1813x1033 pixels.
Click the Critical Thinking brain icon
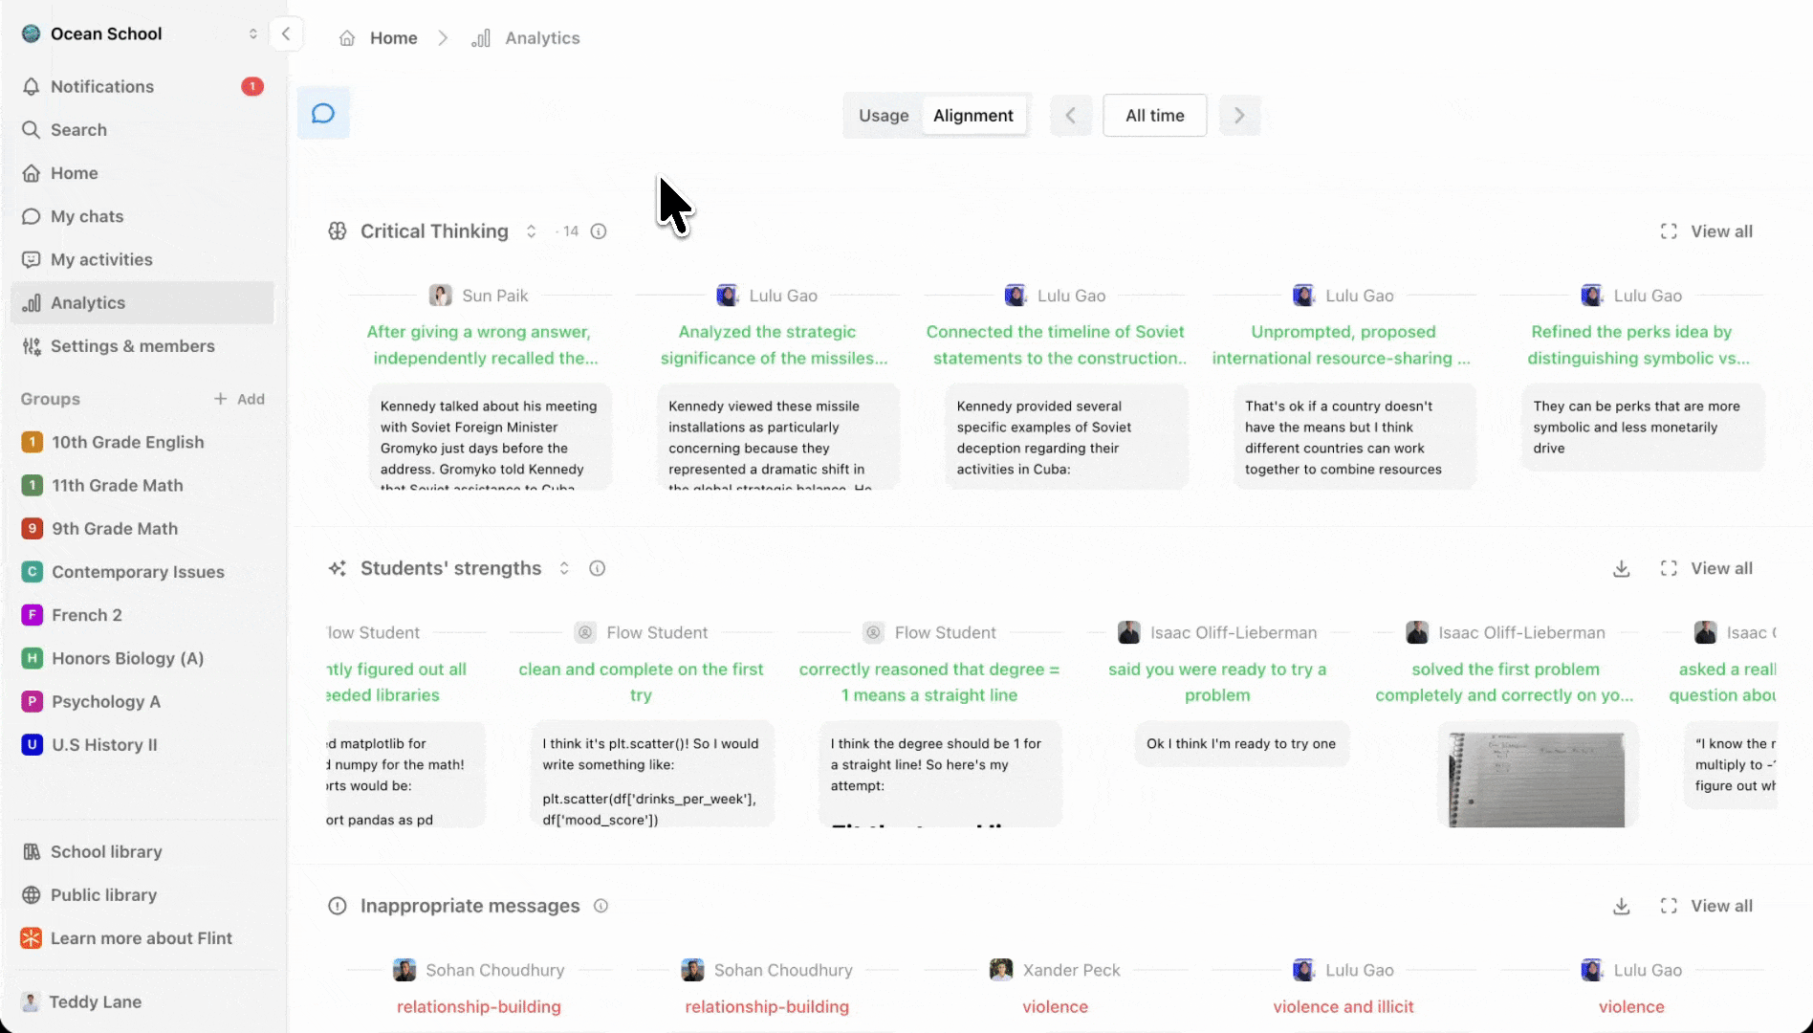pyautogui.click(x=338, y=231)
